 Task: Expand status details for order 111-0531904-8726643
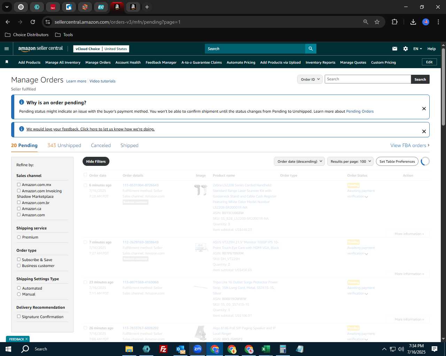pyautogui.click(x=366, y=197)
